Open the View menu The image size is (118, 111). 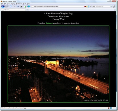click(x=9, y=4)
